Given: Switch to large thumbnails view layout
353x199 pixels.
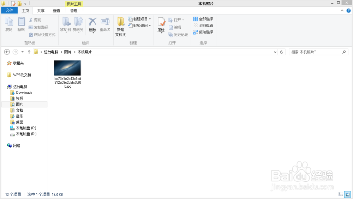Looking at the screenshot, I should pyautogui.click(x=347, y=194).
